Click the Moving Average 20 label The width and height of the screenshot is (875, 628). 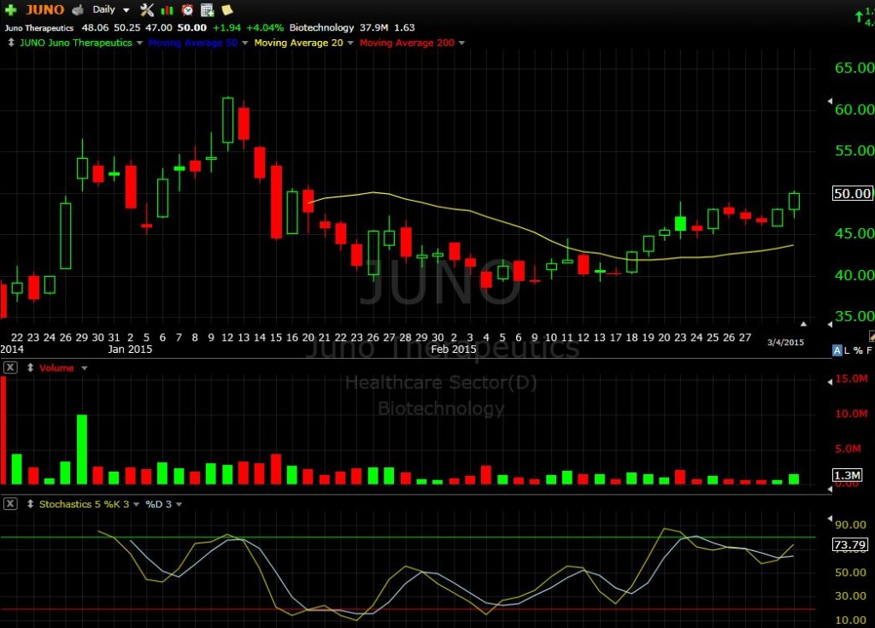click(298, 43)
